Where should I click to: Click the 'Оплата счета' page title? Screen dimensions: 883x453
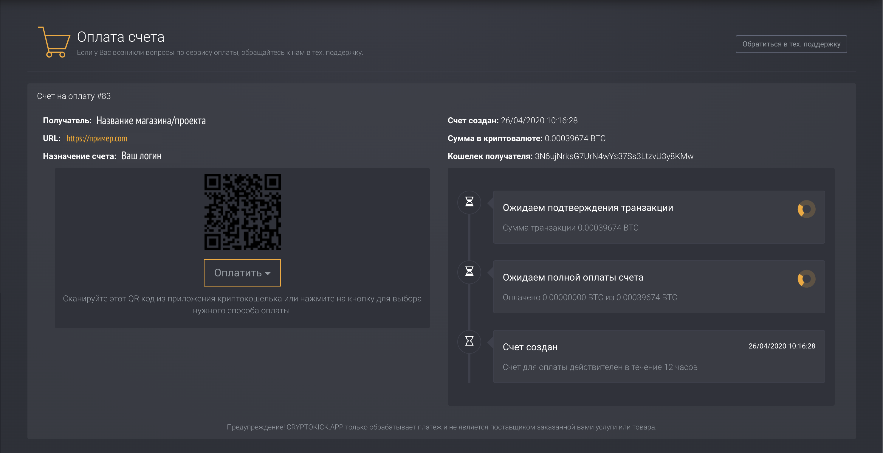pos(121,37)
